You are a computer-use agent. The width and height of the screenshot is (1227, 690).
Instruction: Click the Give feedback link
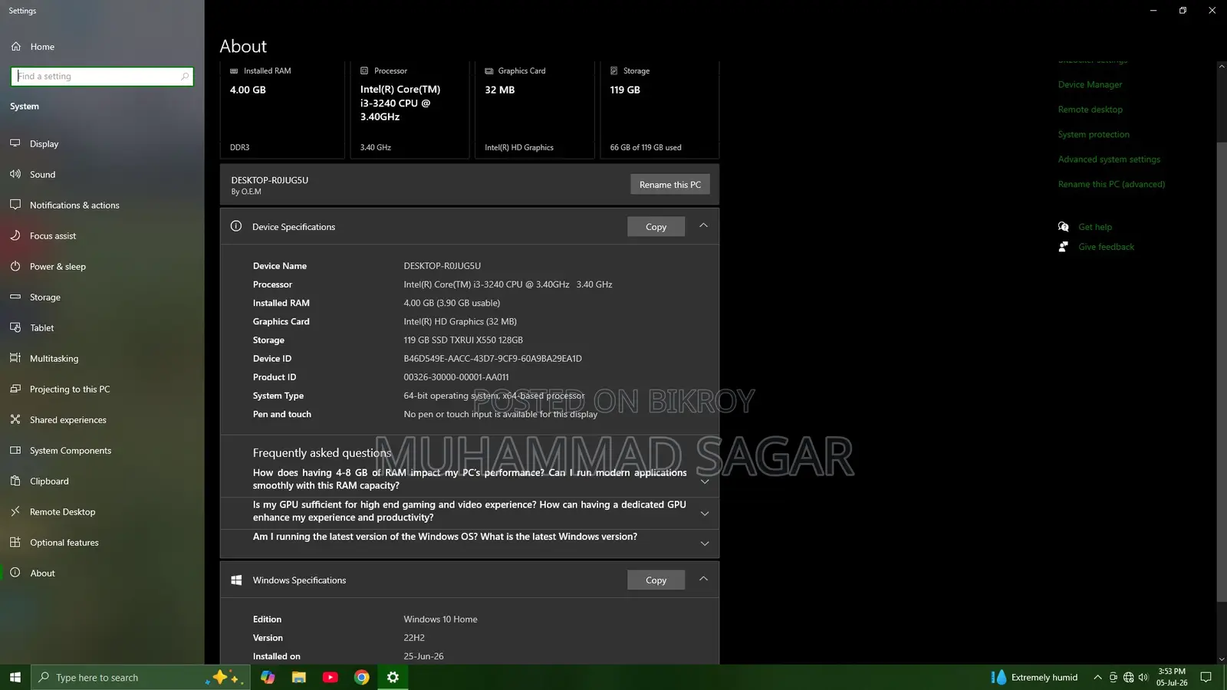[x=1106, y=247]
